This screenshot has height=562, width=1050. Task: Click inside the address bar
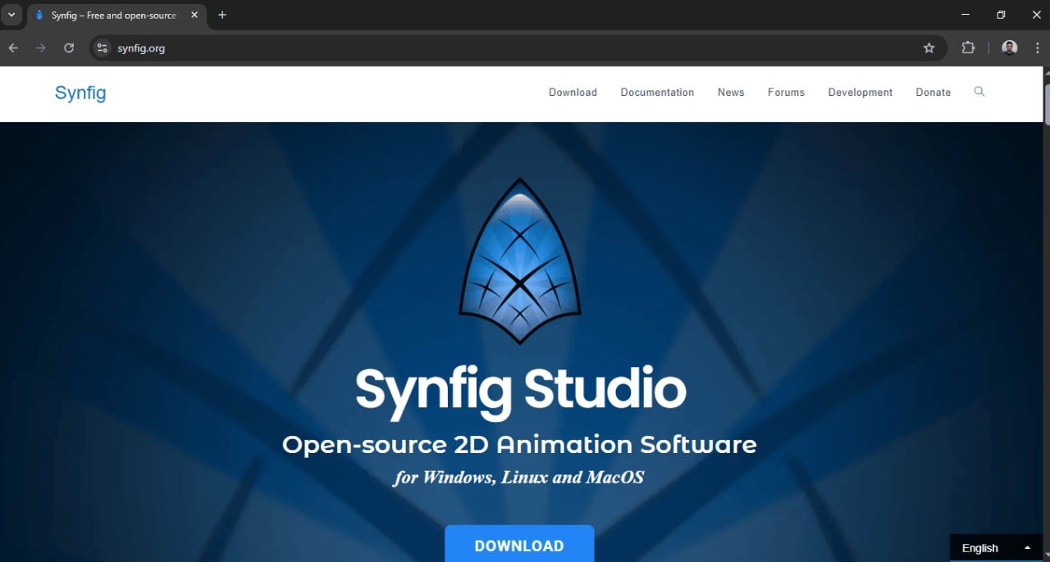point(328,48)
